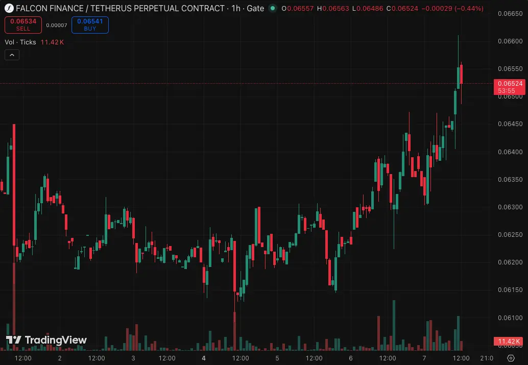Click the 0.06300 price axis label
The height and width of the screenshot is (365, 528).
point(510,207)
